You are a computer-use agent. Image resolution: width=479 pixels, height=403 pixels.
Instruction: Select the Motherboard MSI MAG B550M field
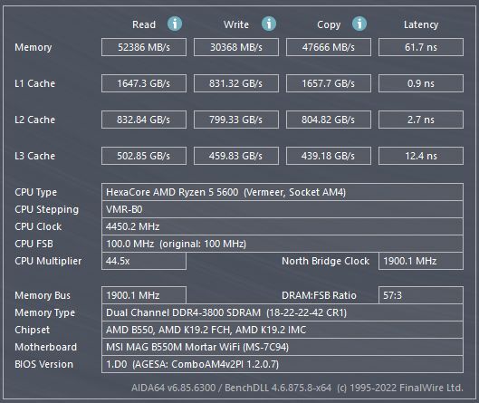283,347
